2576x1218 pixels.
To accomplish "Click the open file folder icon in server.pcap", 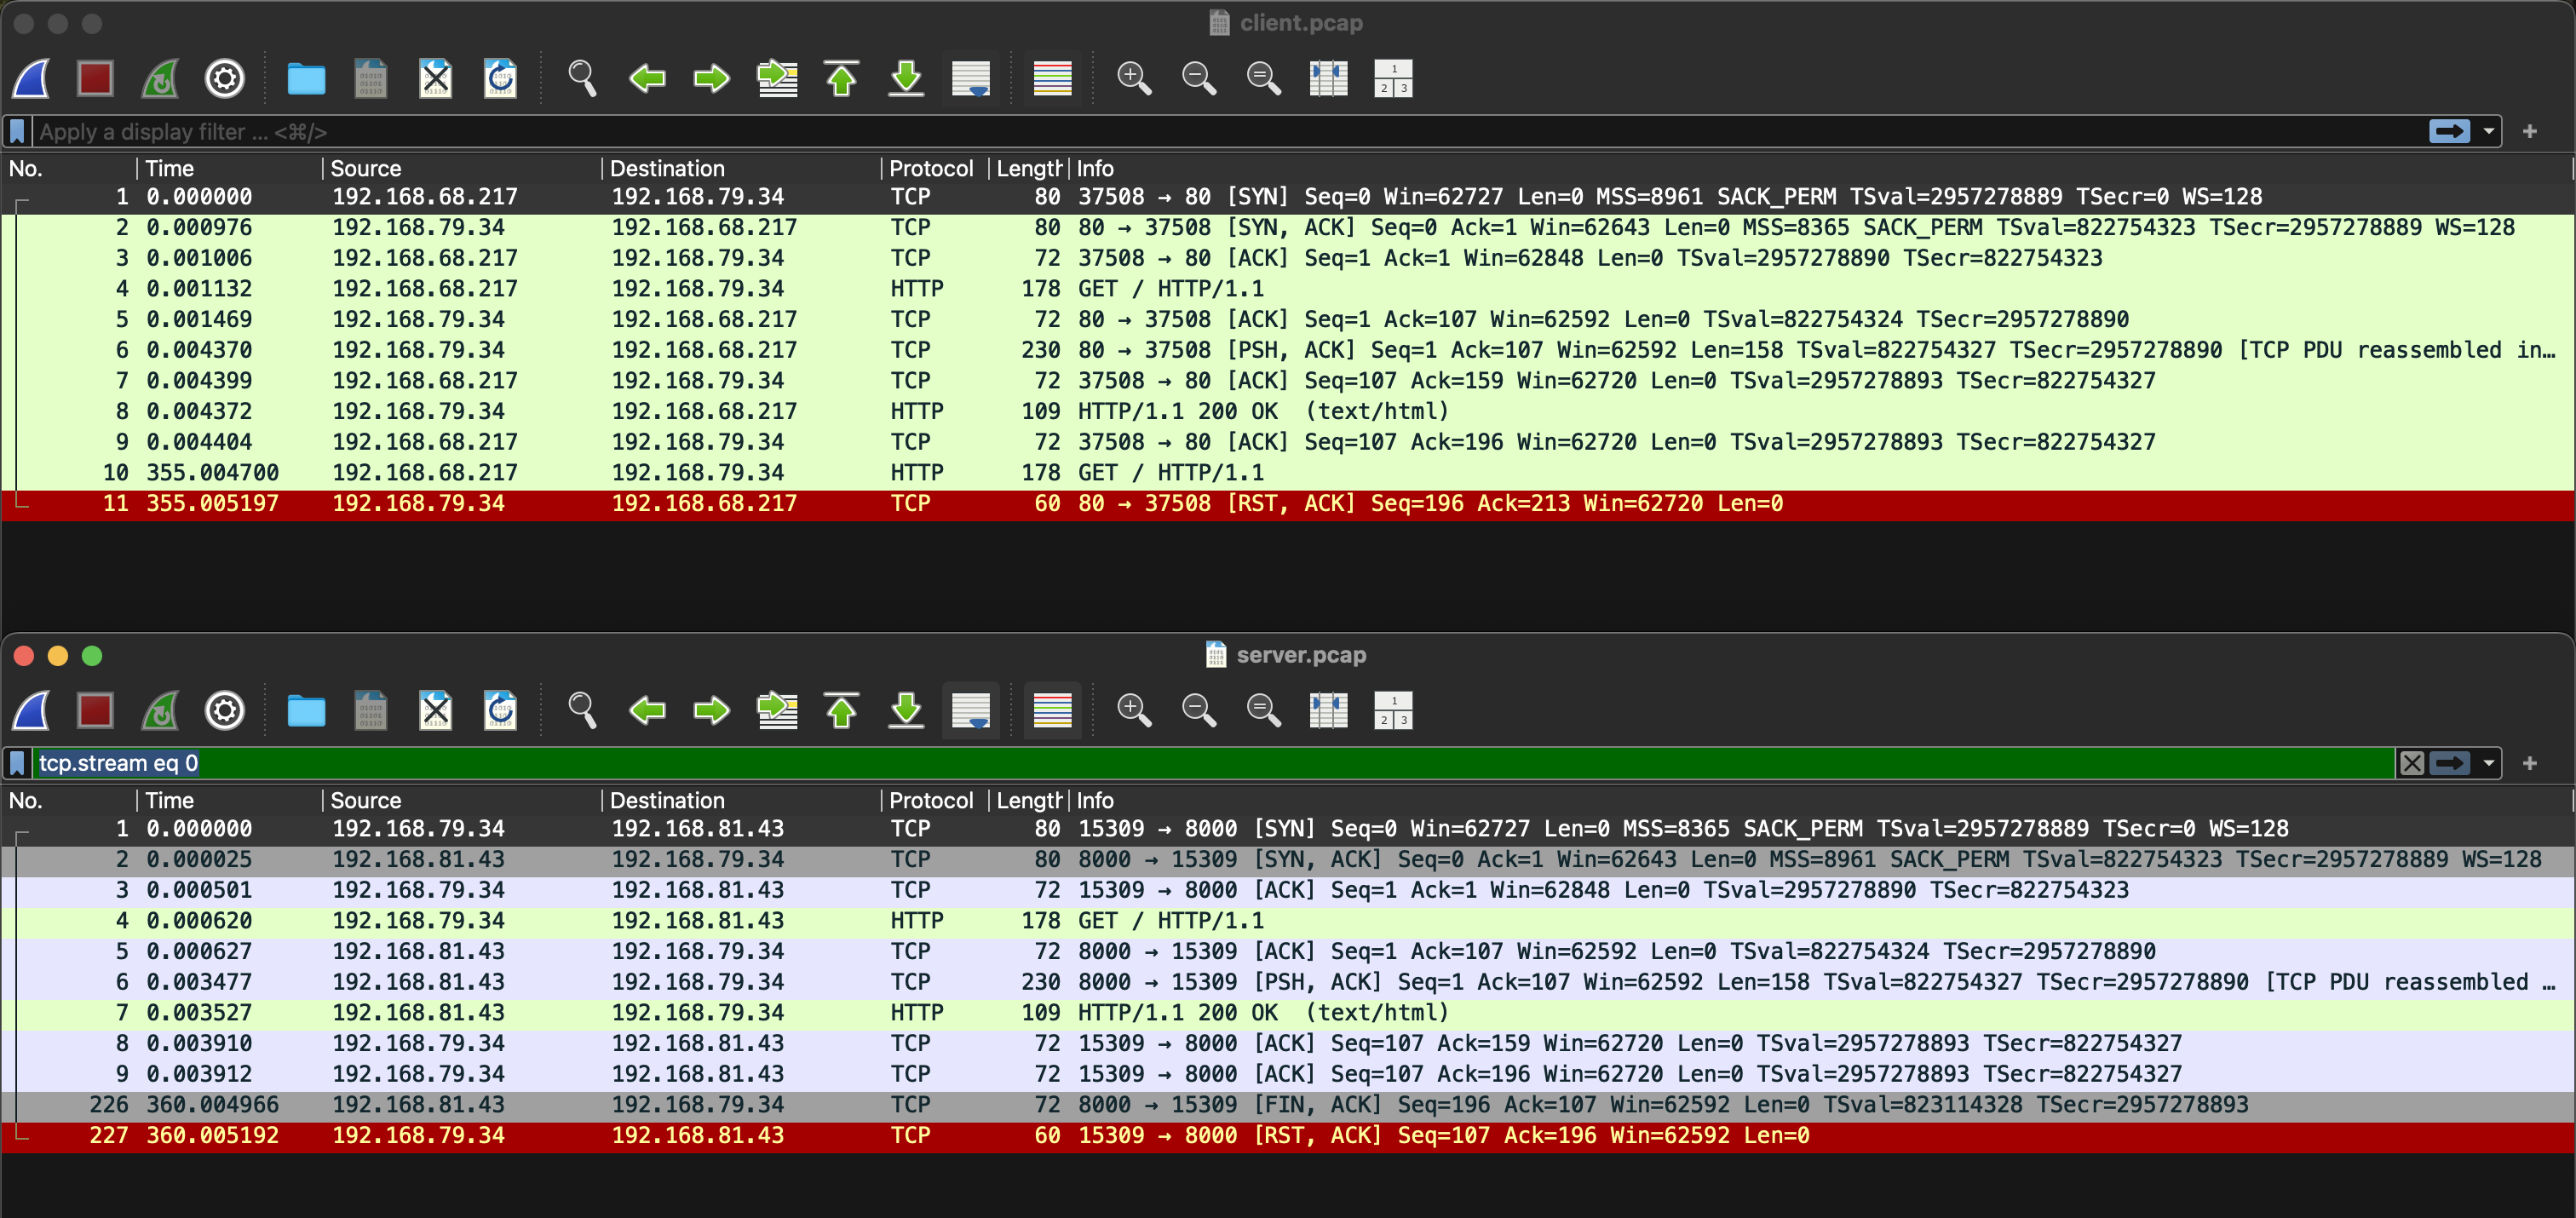I will tap(306, 710).
